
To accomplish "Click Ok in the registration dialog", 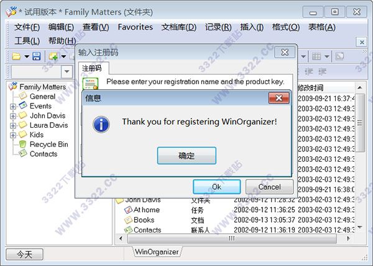I will tap(216, 187).
